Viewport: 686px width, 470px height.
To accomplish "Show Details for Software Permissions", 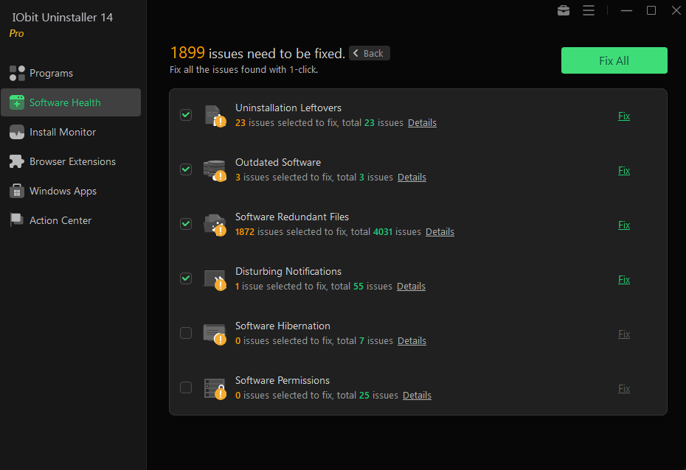I will pyautogui.click(x=417, y=396).
